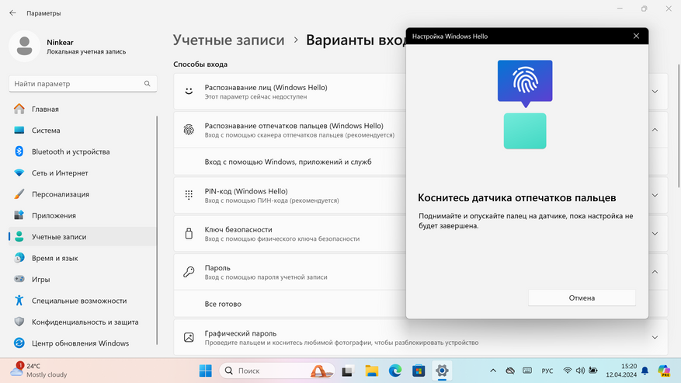Click the key icon beside Пароль
The image size is (681, 383).
189,272
